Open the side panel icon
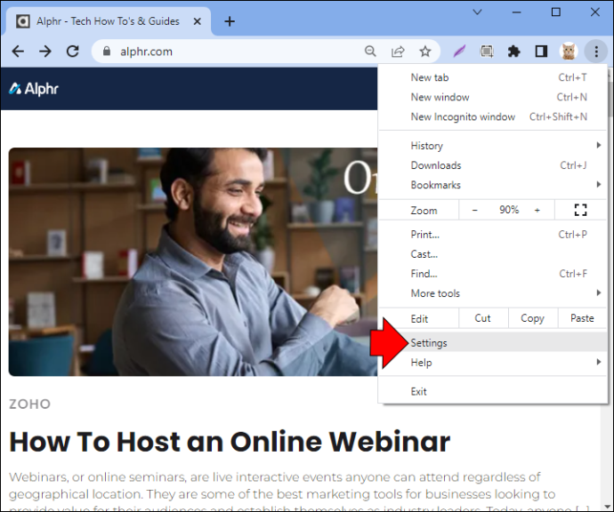 point(541,52)
